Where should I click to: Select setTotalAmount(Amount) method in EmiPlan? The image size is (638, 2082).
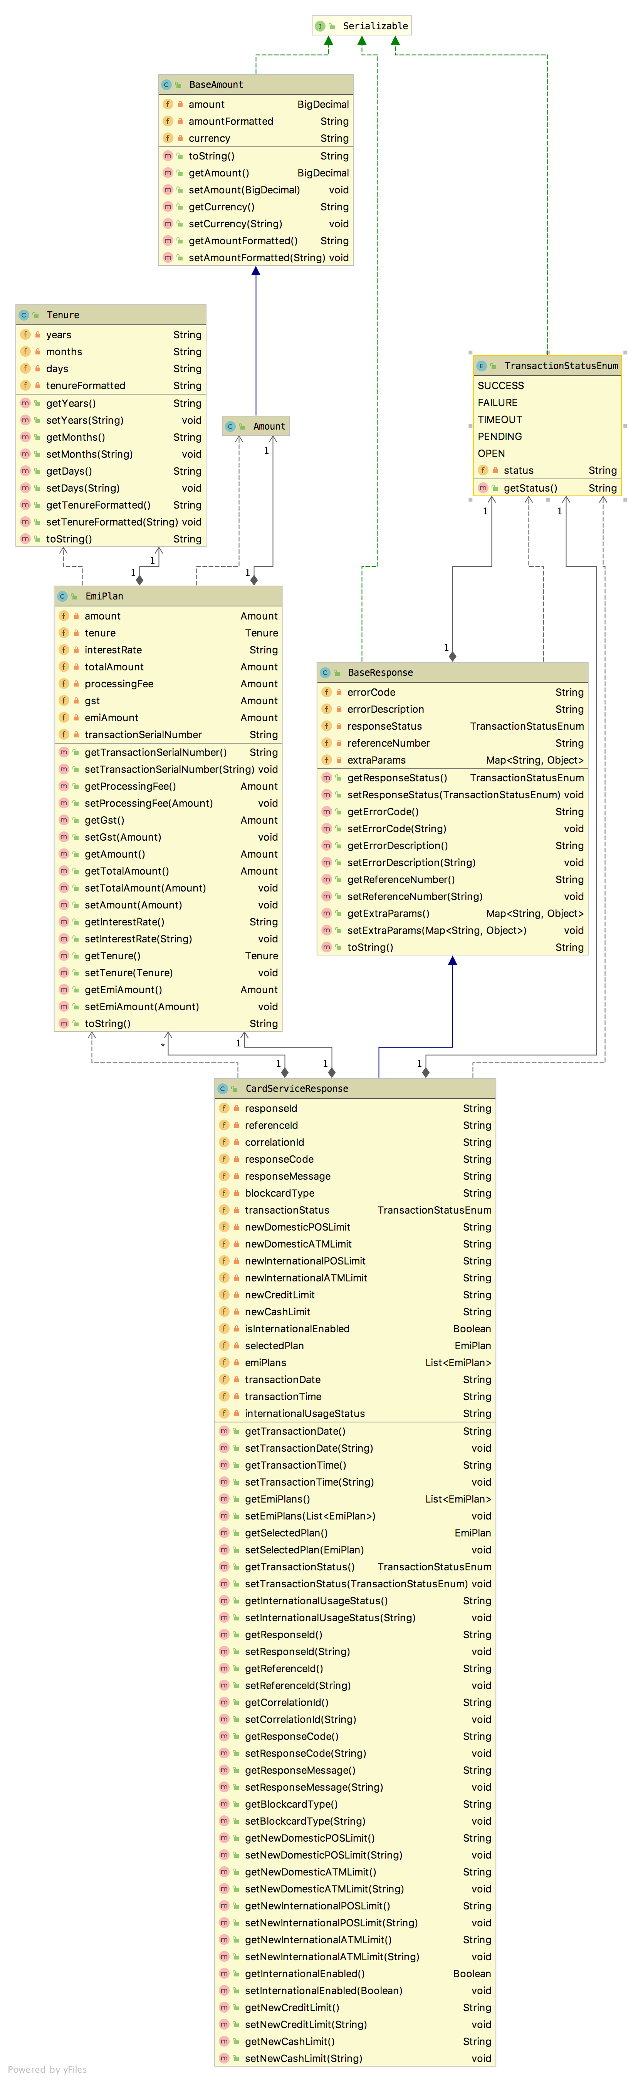tap(168, 888)
